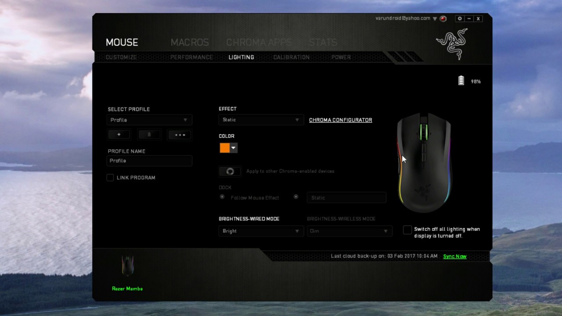
Task: Open the Brightness-Wireless Mode dropdown
Action: (349, 231)
